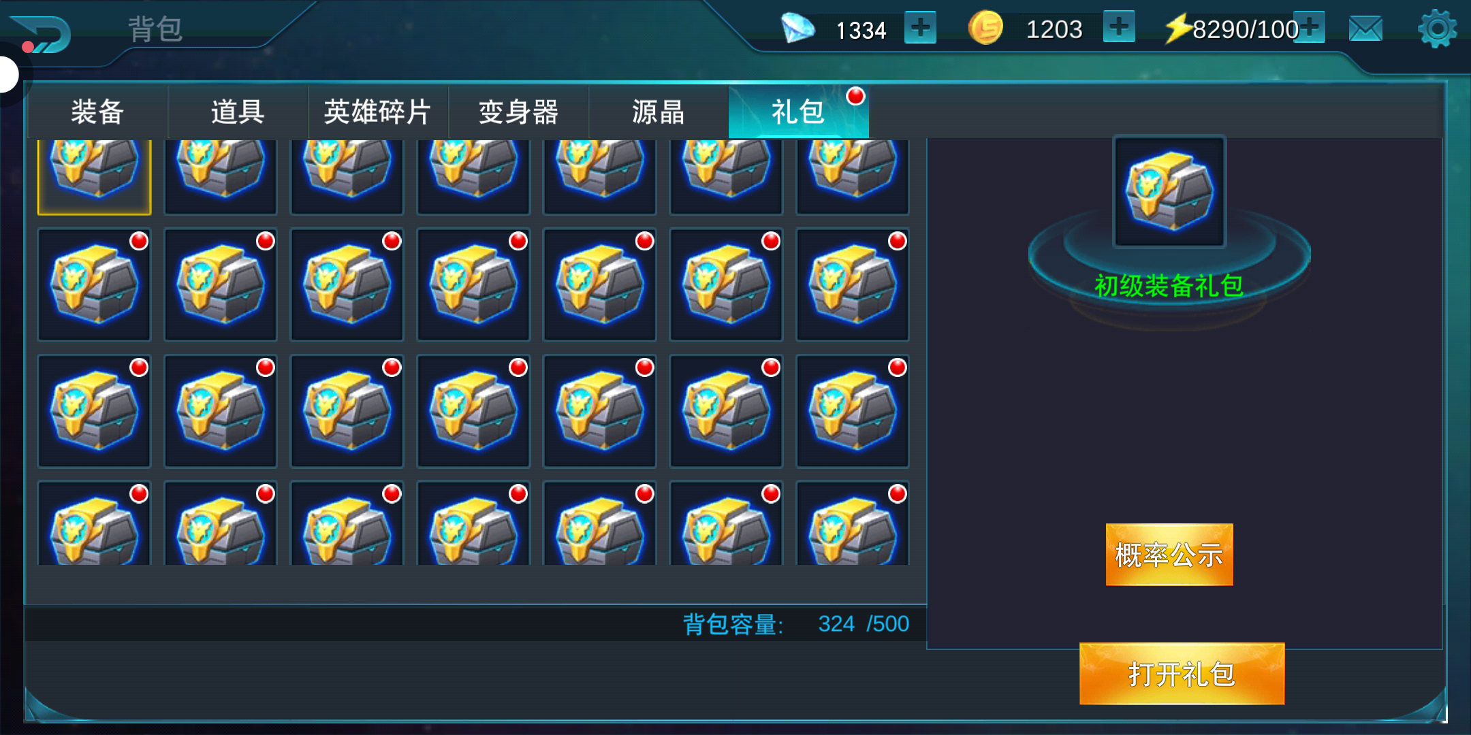The height and width of the screenshot is (735, 1471).
Task: Tap the gold coin currency icon
Action: pyautogui.click(x=985, y=28)
